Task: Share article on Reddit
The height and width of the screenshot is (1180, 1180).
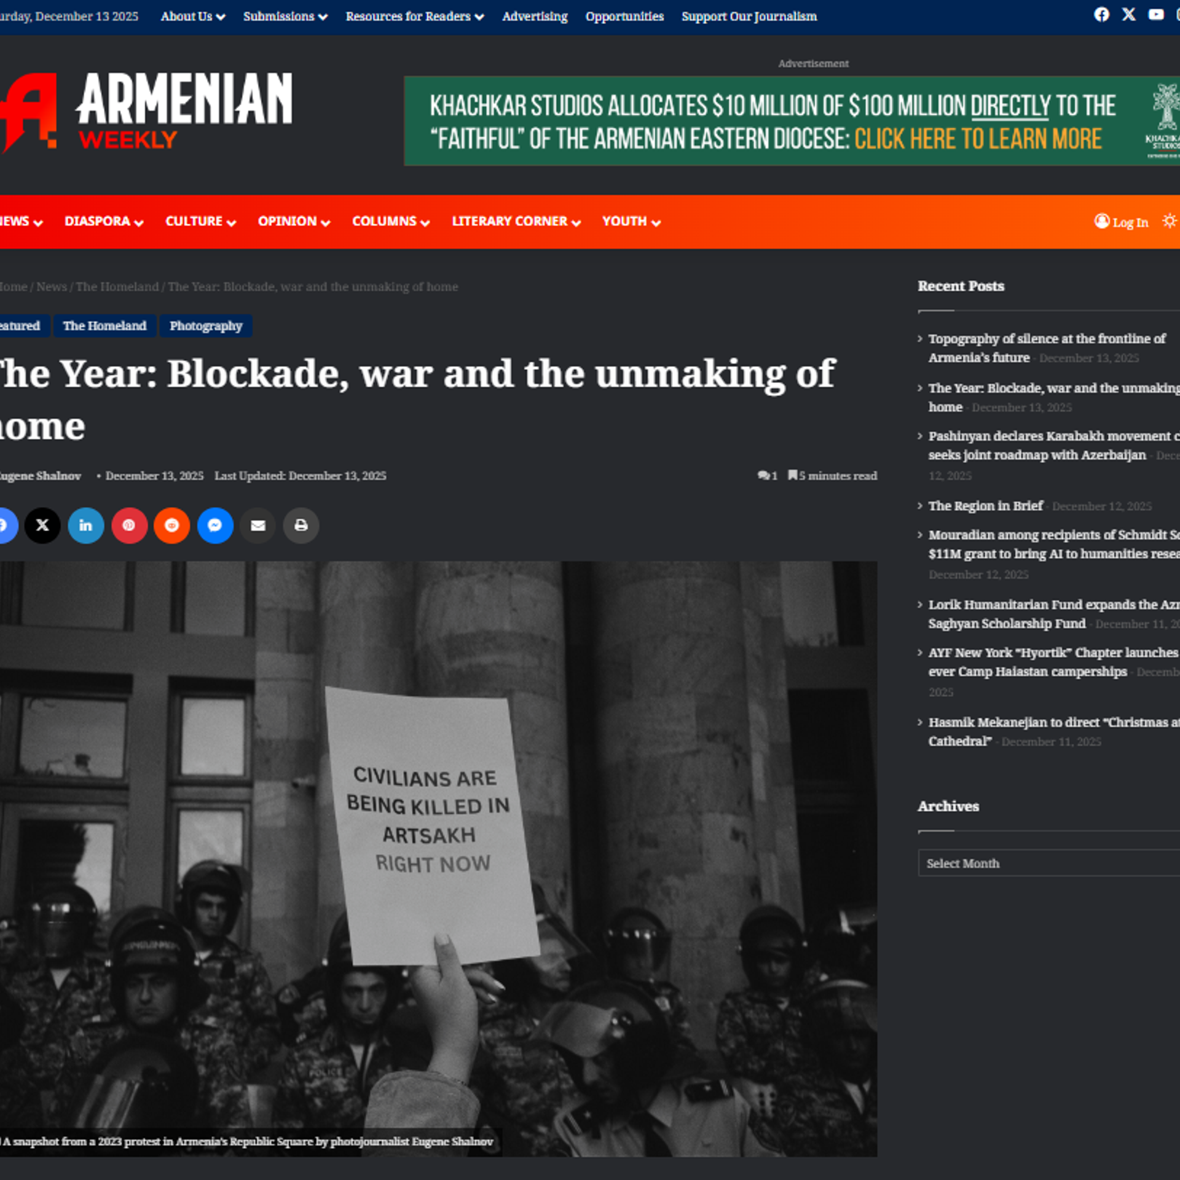Action: coord(172,525)
